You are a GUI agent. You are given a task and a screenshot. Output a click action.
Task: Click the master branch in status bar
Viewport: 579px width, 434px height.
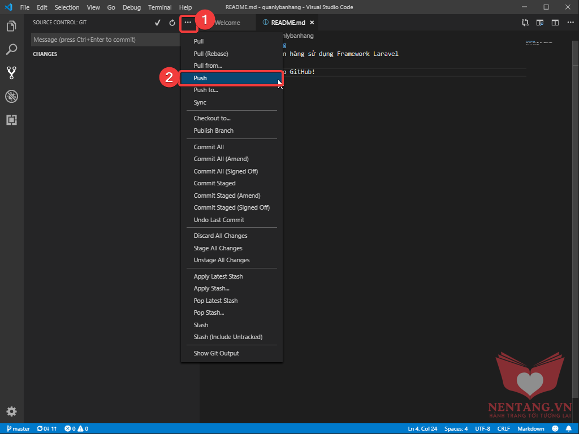coord(18,428)
